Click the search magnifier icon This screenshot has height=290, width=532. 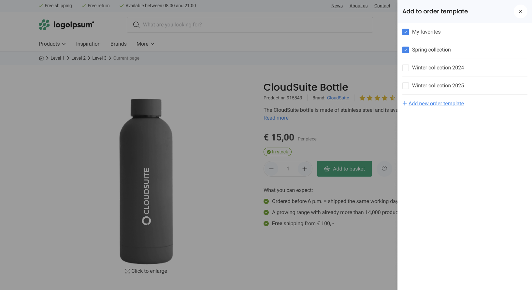(136, 25)
